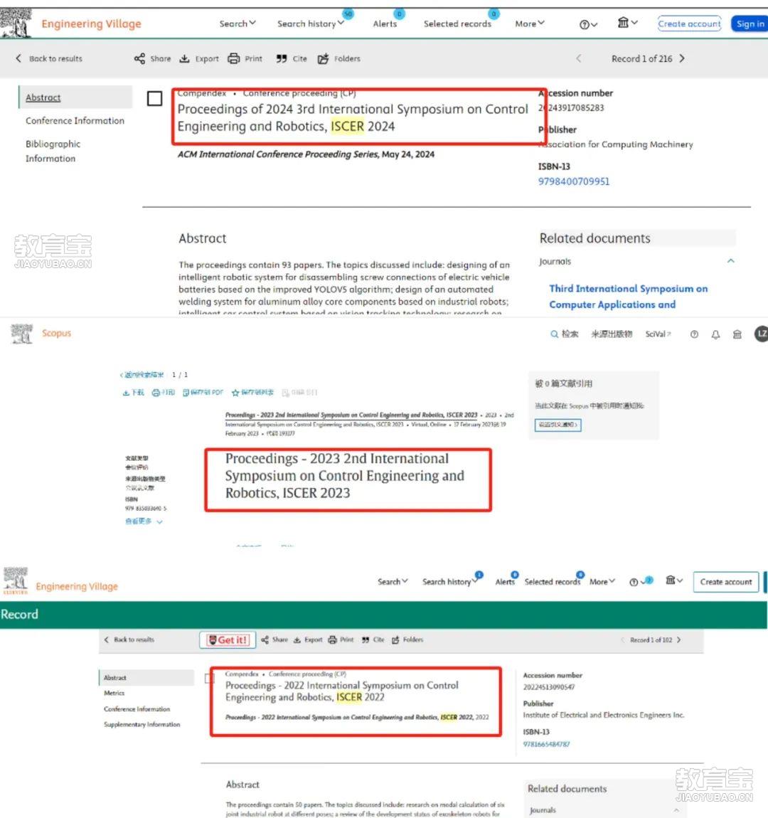Tick the checkbox beside ISCER 2024 proceedings title
Viewport: 768px width, 818px height.
(x=155, y=99)
